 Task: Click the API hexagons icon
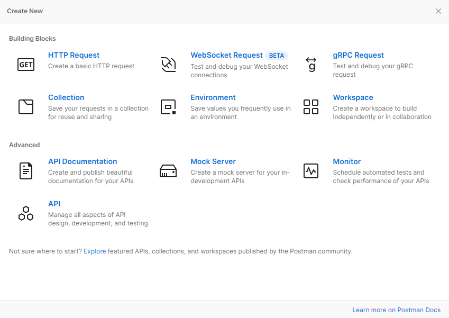26,213
